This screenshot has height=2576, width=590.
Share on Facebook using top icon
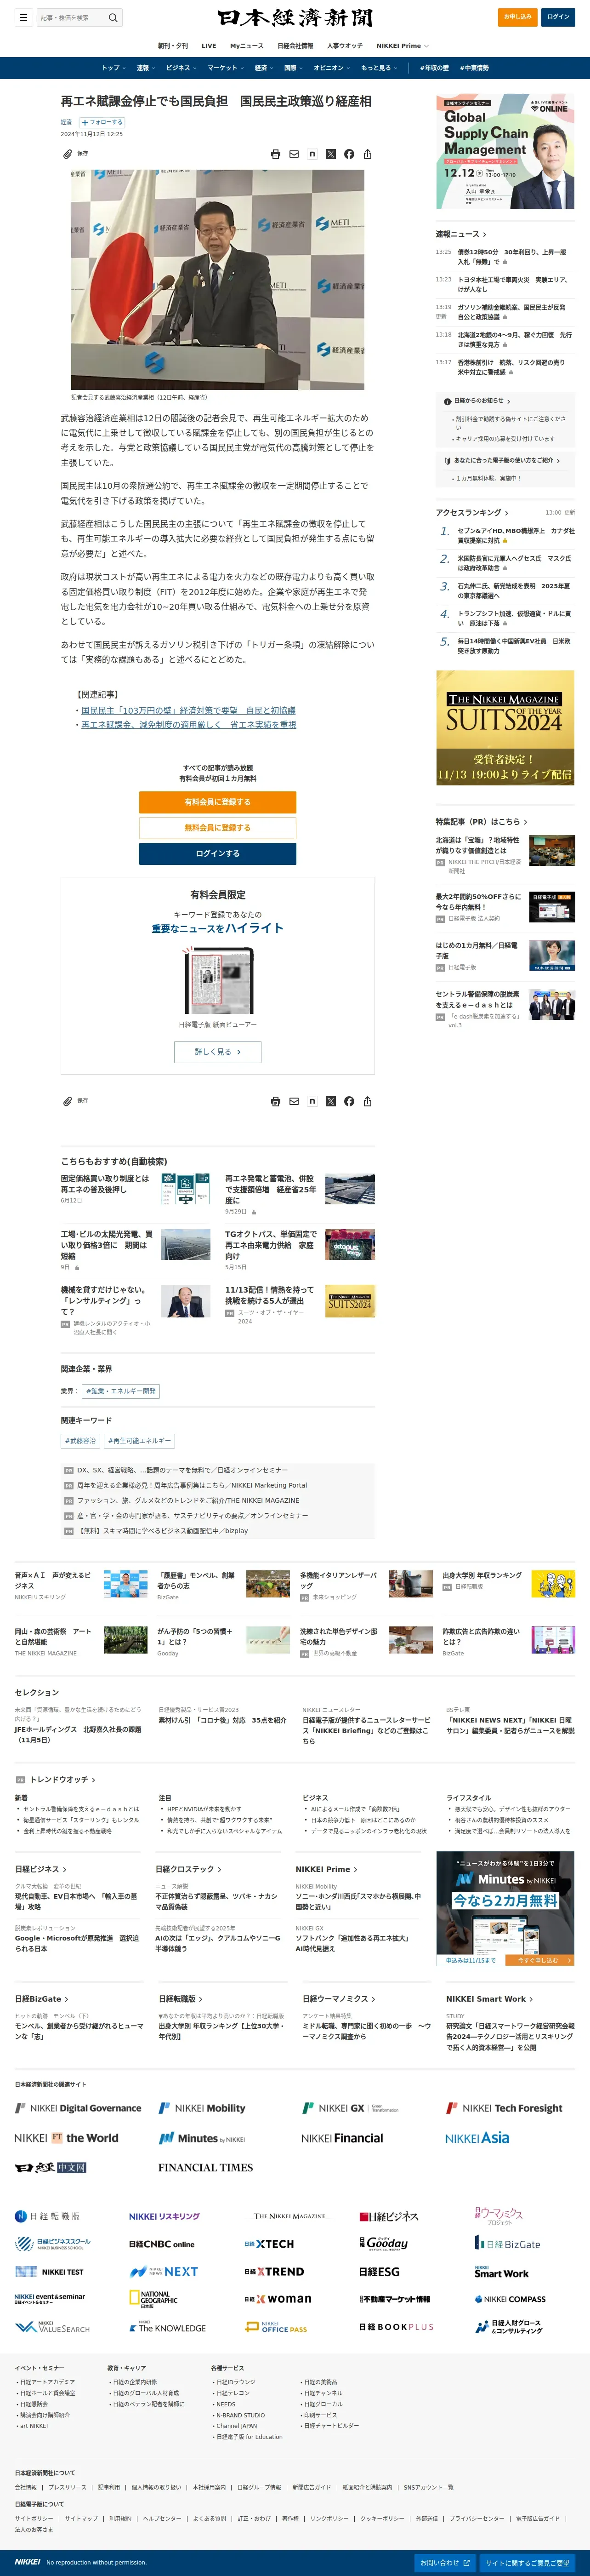coord(349,154)
